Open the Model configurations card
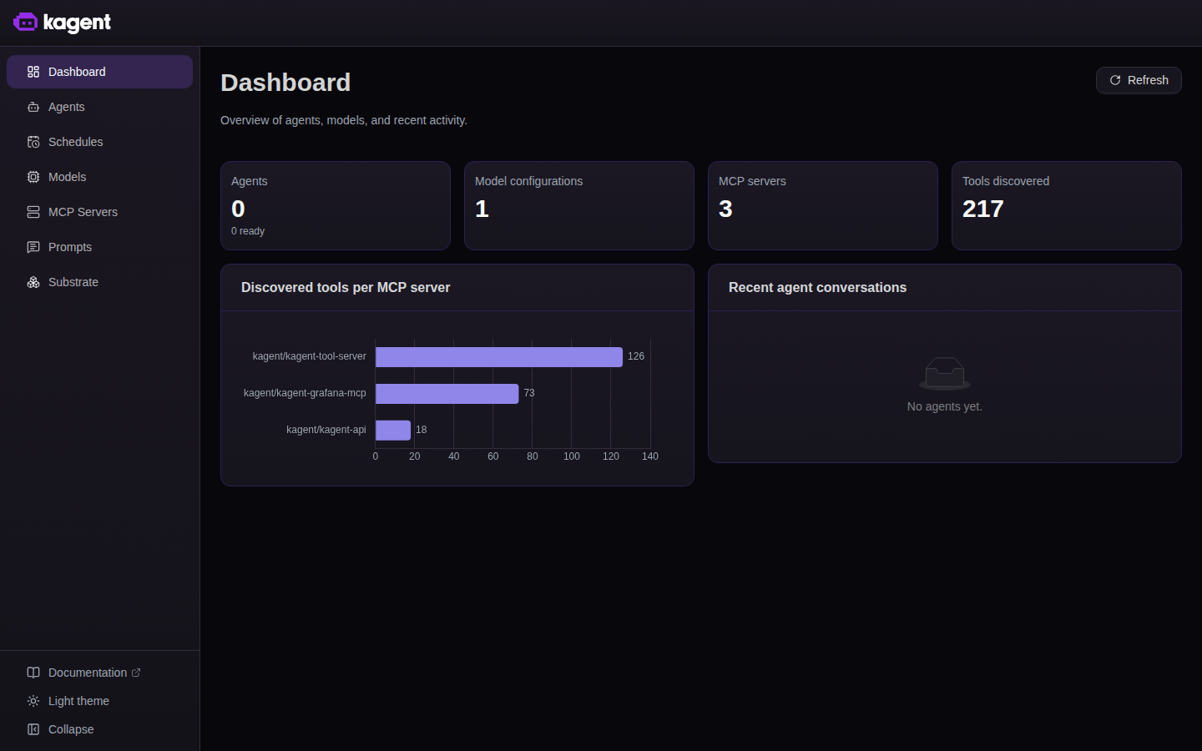 click(579, 205)
